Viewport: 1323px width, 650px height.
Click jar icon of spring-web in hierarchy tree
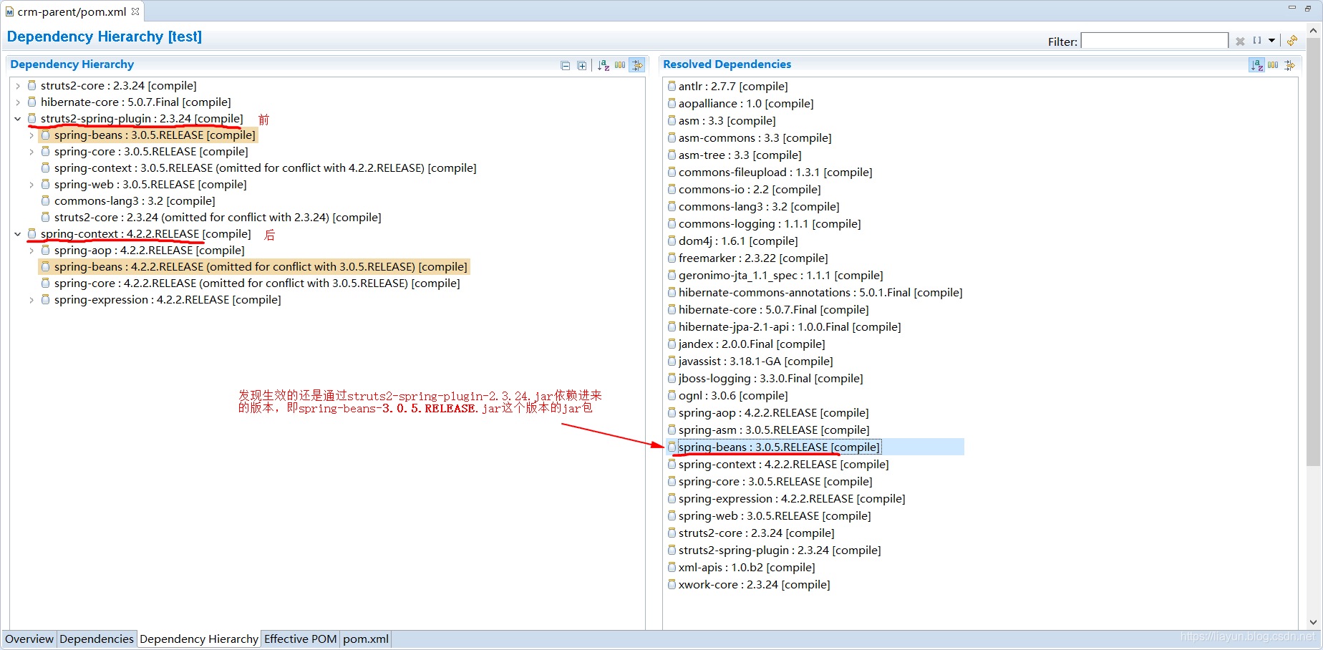coord(45,184)
